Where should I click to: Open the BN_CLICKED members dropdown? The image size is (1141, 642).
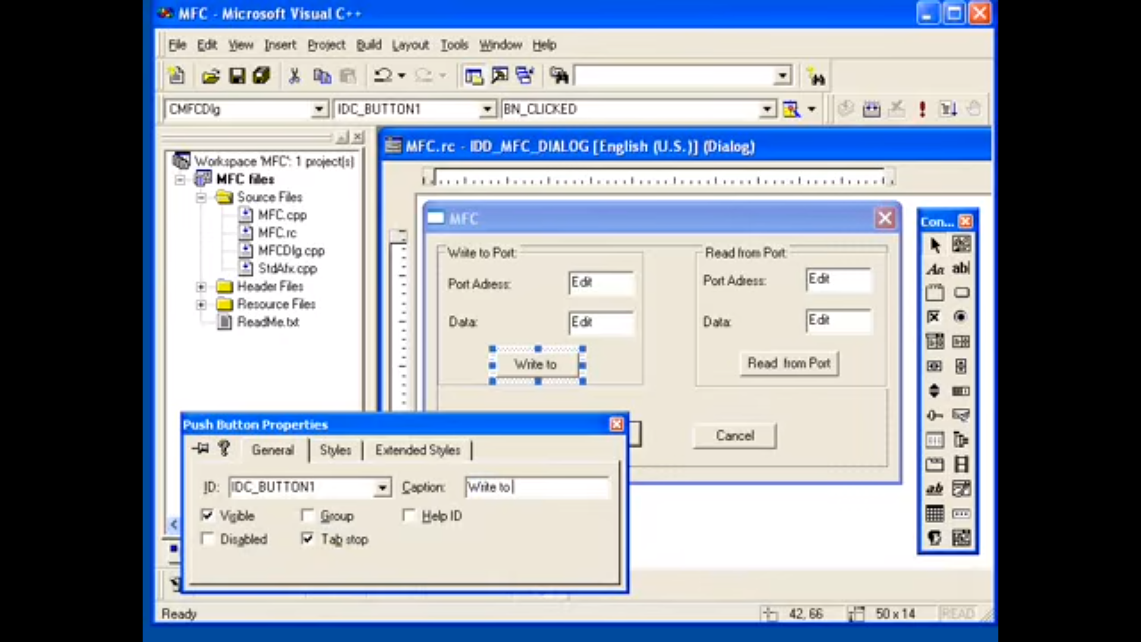(x=768, y=109)
